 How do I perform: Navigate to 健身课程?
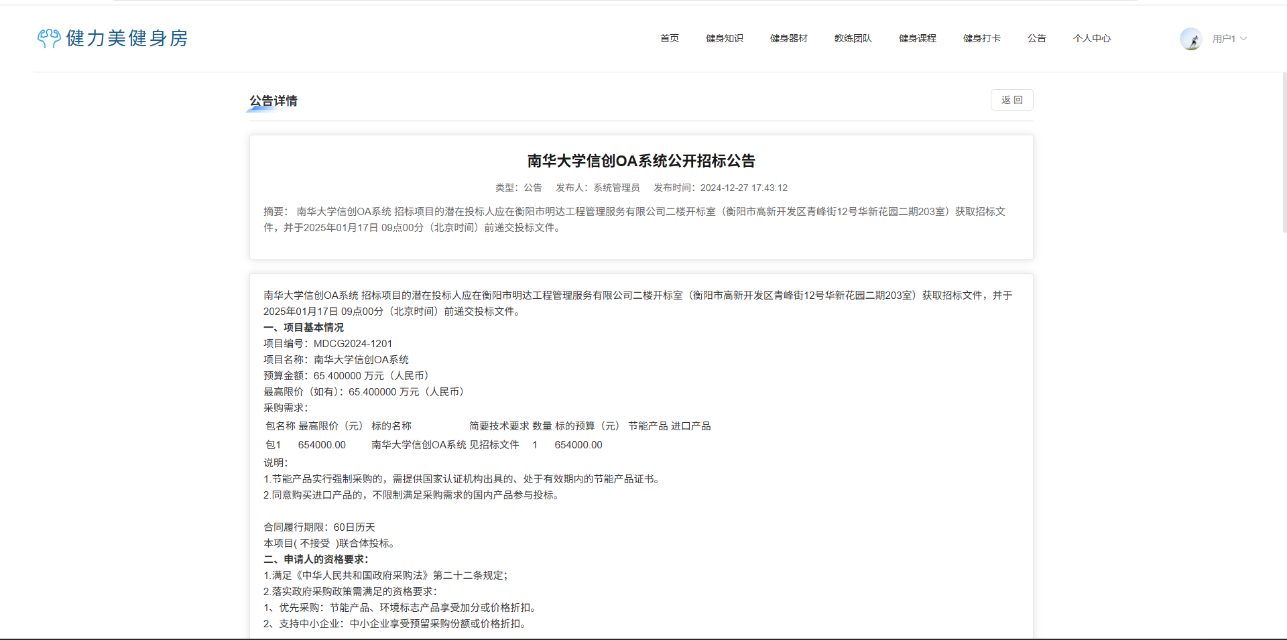click(917, 38)
